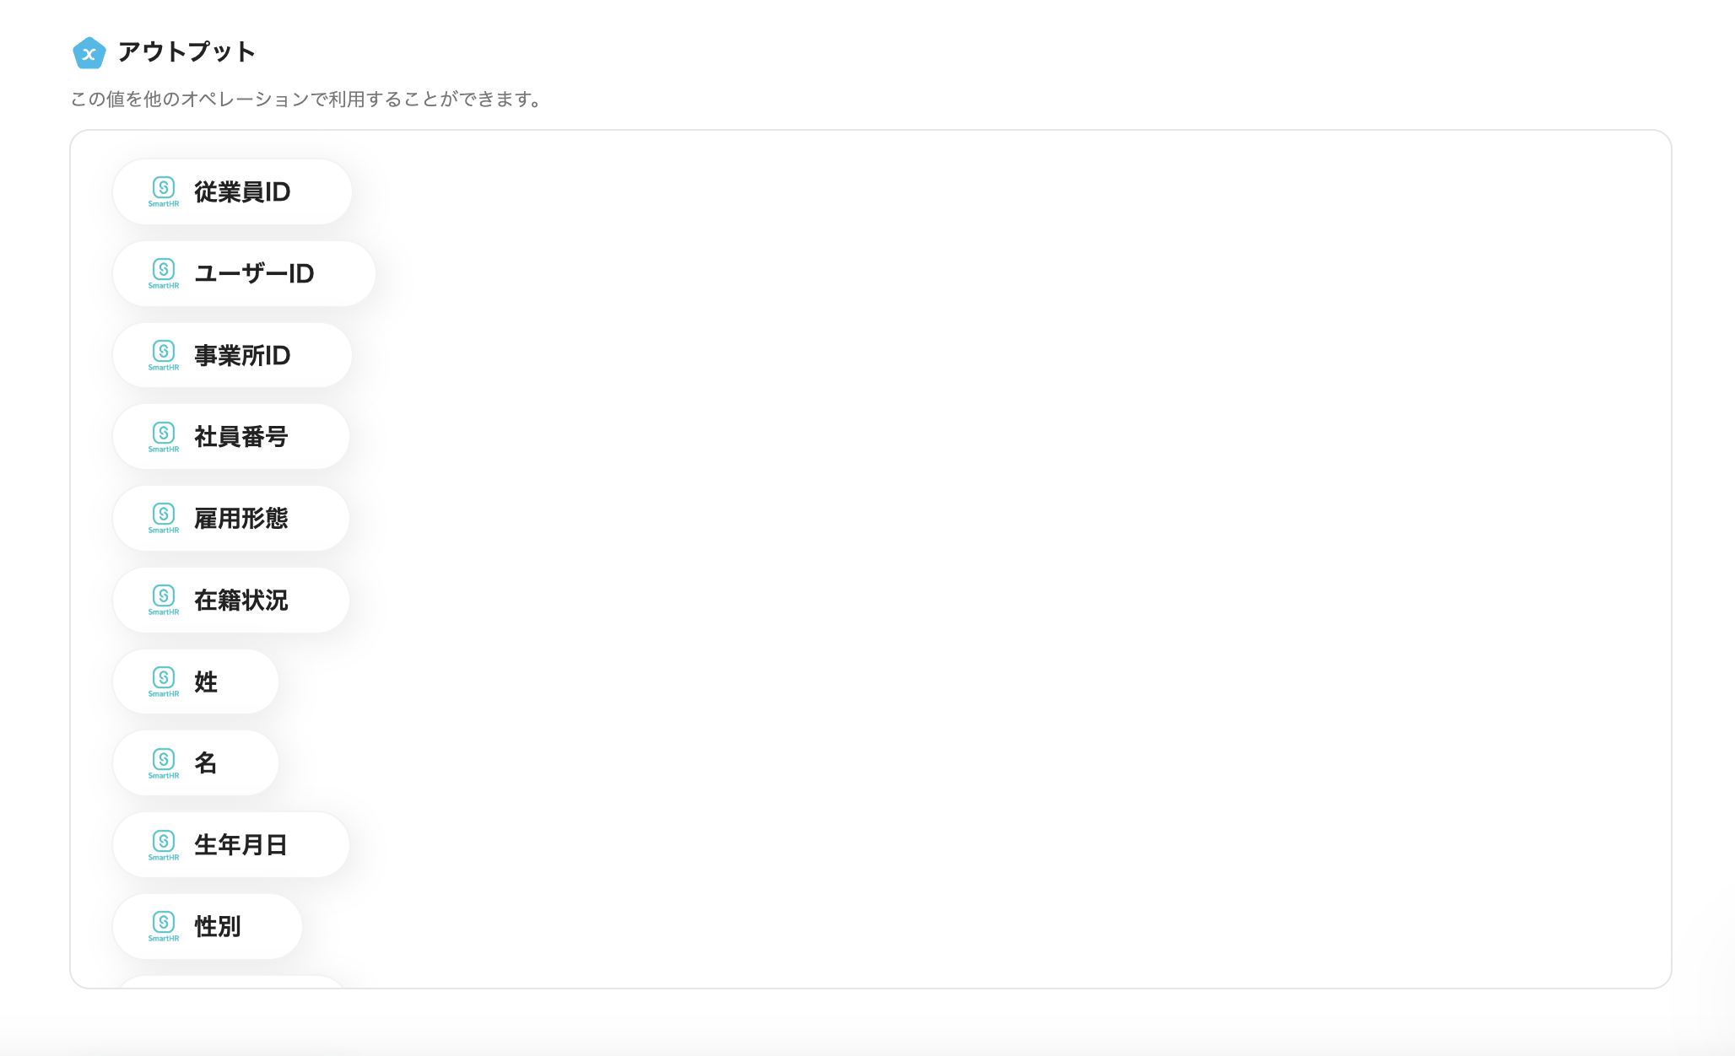Image resolution: width=1735 pixels, height=1056 pixels.
Task: Click the blue pentagon icon beside アウトプット
Action: click(89, 53)
